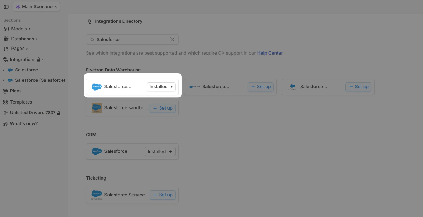423x217 pixels.
Task: Open Models in the sidebar
Action: point(19,29)
